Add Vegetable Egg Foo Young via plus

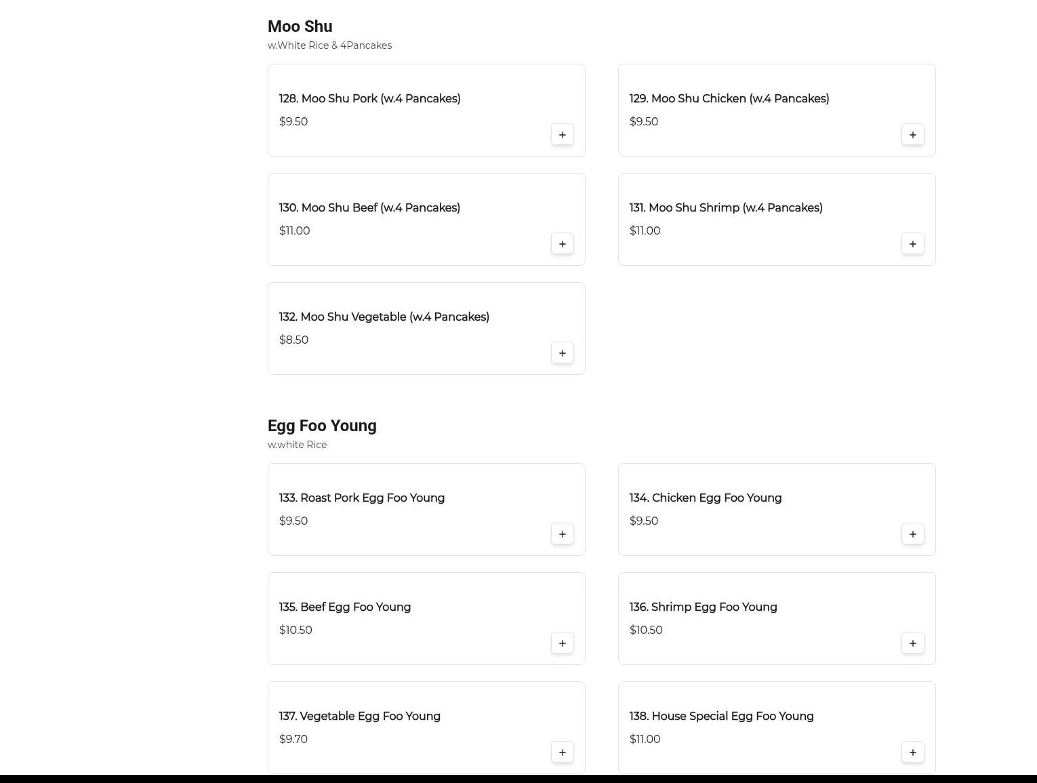(562, 752)
